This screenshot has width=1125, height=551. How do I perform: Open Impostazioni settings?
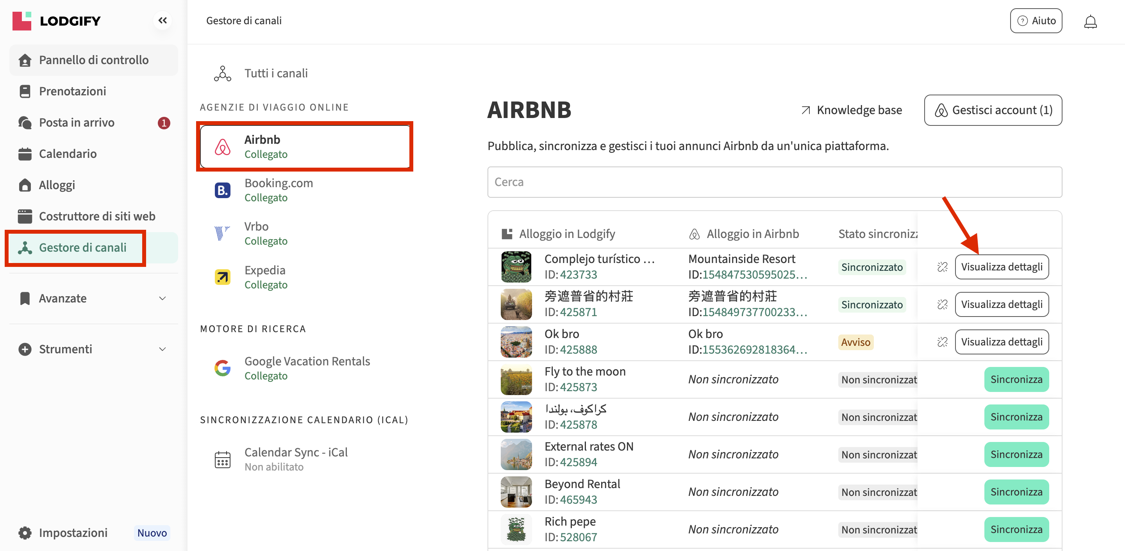click(x=73, y=533)
